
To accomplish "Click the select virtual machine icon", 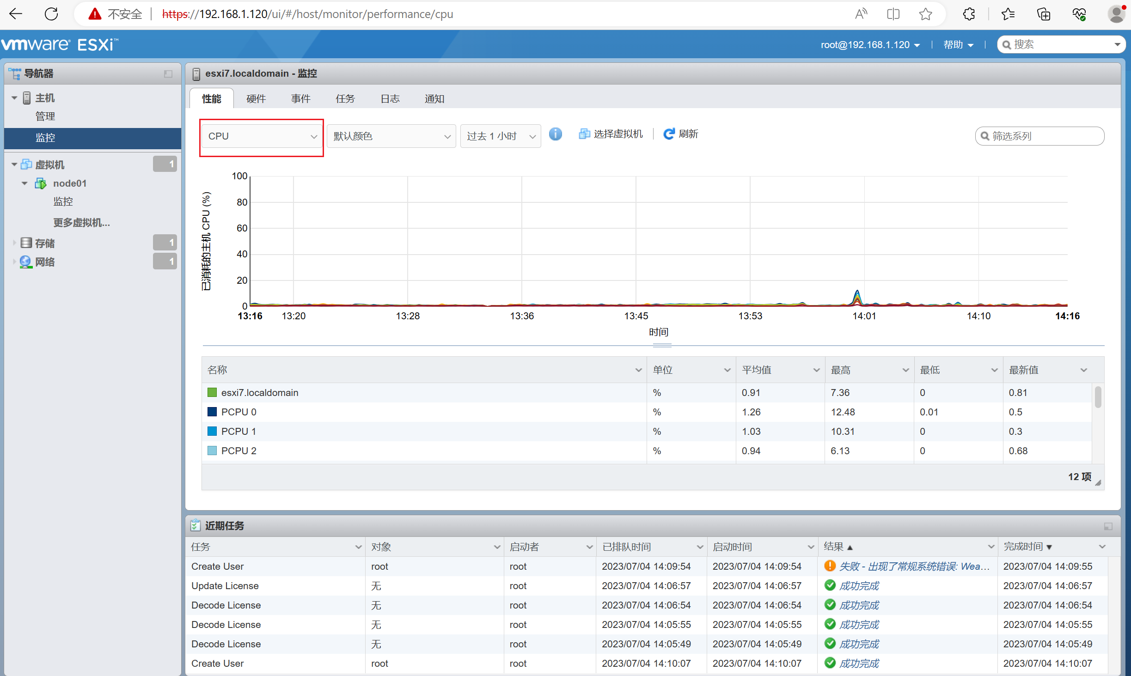I will 584,134.
